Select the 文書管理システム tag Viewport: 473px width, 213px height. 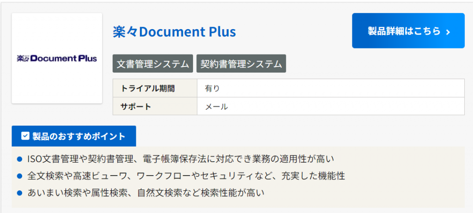pyautogui.click(x=153, y=64)
